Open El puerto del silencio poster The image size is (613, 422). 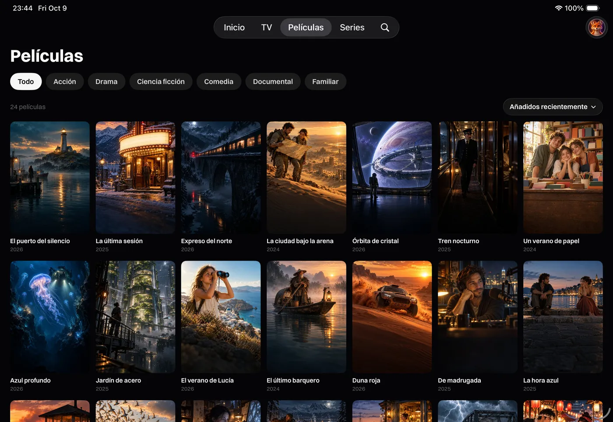pos(50,178)
